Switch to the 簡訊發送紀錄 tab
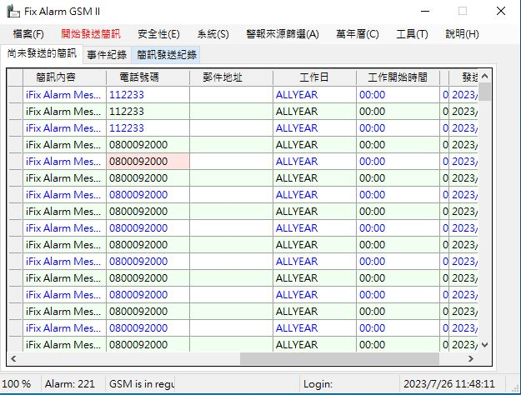Screen dimensions: 521x395 click(x=167, y=55)
